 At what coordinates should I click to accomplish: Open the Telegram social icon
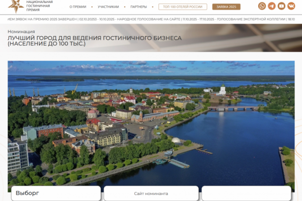[272, 6]
